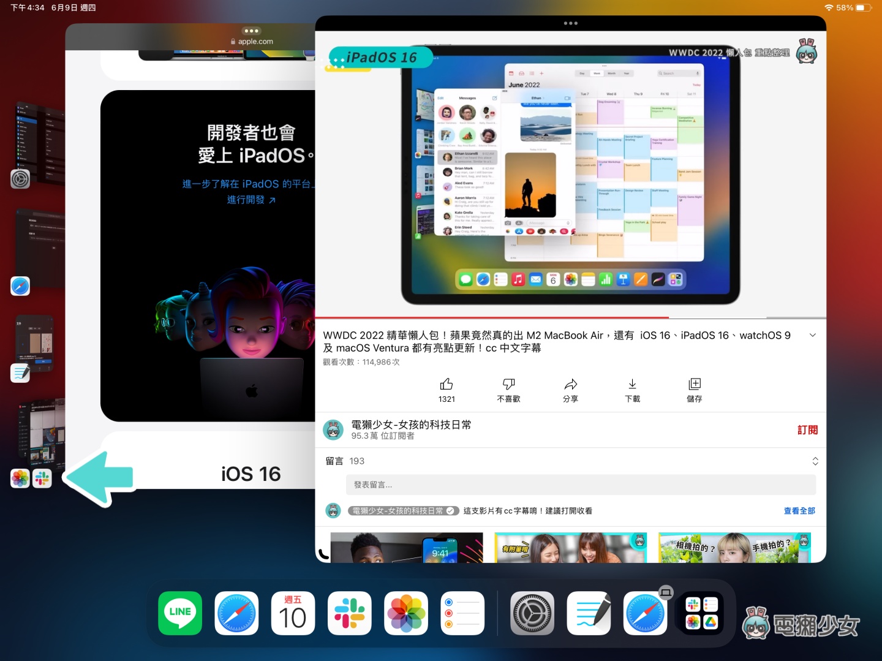The width and height of the screenshot is (882, 661).
Task: Tap the Safari compass icon in Stage Manager strip
Action: pos(20,286)
